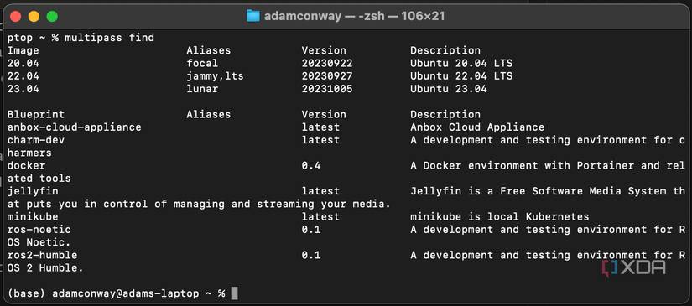Click blueprint 'ros-noetic'
Screen dimensions: 692x306
pyautogui.click(x=39, y=229)
